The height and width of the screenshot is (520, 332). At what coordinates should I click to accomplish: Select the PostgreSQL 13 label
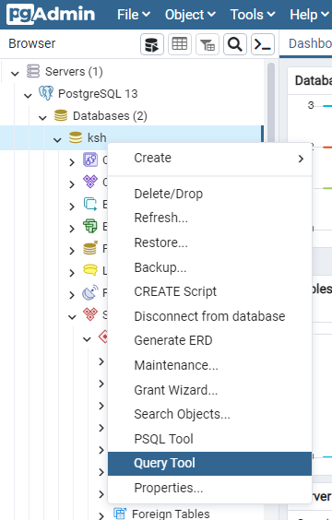[x=98, y=93]
